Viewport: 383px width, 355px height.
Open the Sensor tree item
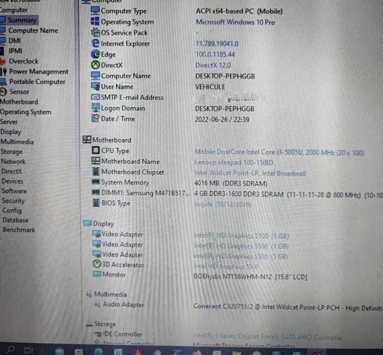click(x=19, y=92)
